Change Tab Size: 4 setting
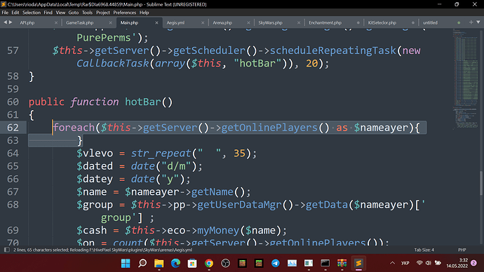484x272 pixels. pyautogui.click(x=424, y=250)
